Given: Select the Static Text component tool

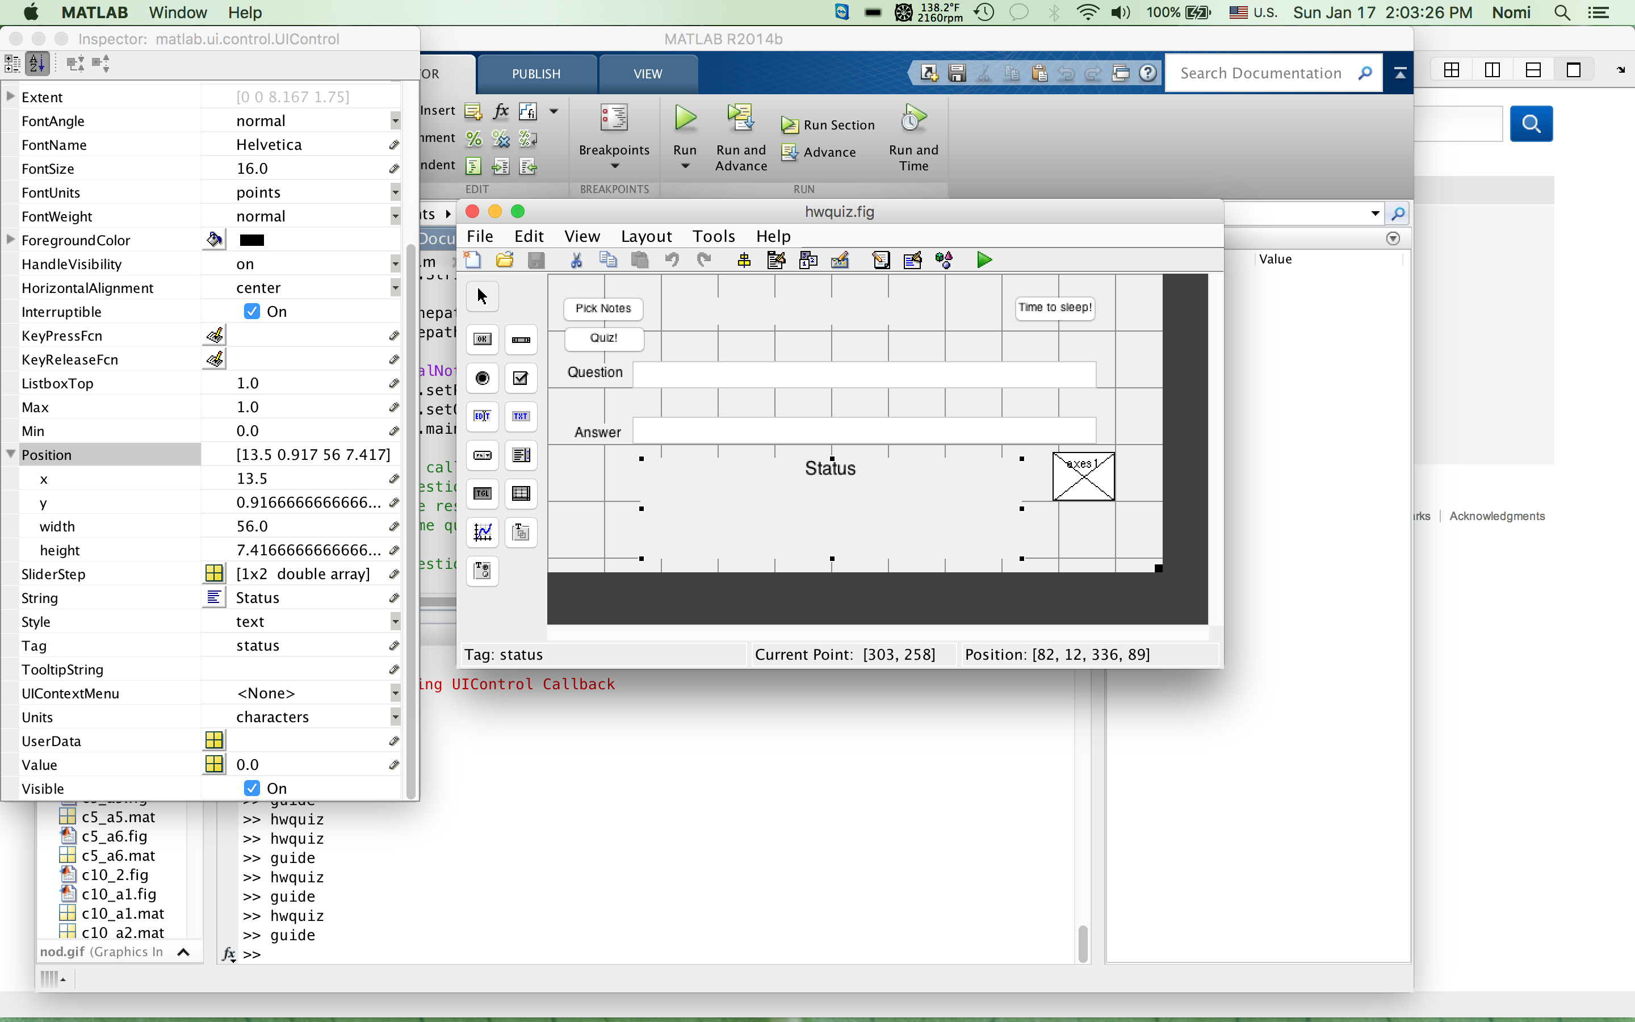Looking at the screenshot, I should pyautogui.click(x=521, y=416).
